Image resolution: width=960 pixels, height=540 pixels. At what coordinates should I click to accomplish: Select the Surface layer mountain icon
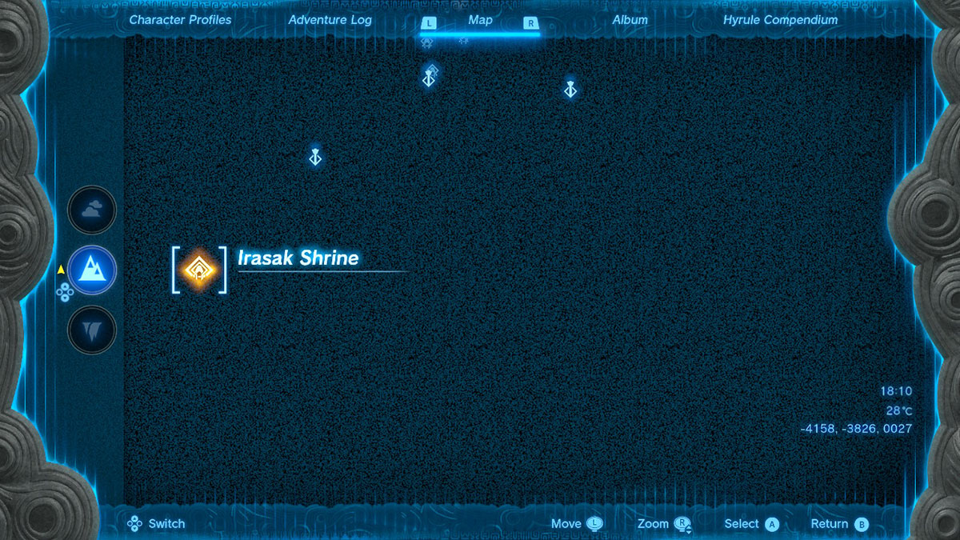(x=92, y=270)
